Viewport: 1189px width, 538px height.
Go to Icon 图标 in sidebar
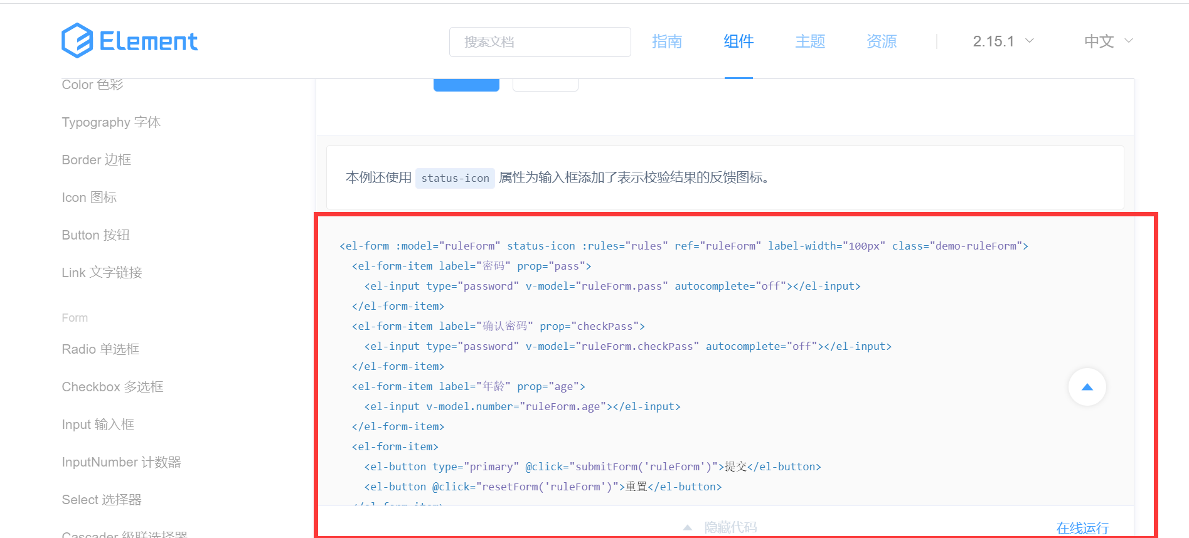[x=89, y=198]
